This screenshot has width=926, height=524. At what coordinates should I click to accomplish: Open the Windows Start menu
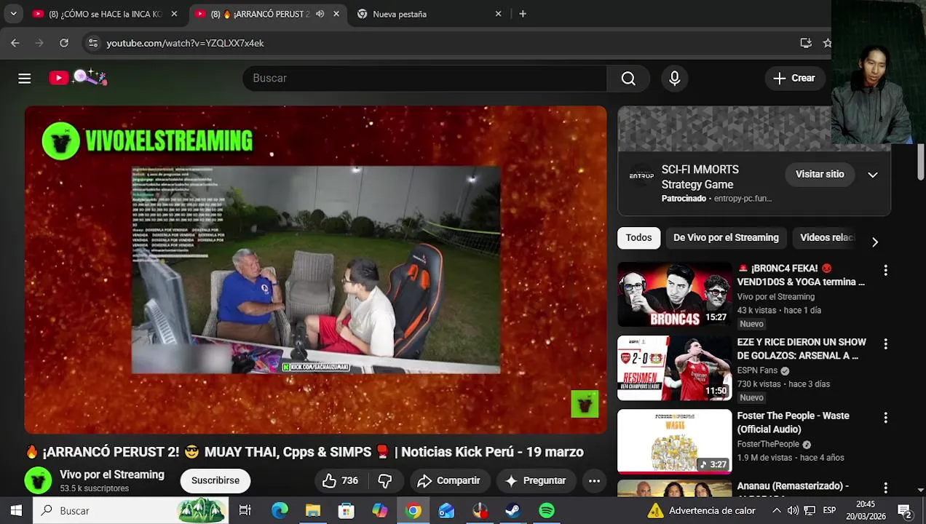click(16, 510)
